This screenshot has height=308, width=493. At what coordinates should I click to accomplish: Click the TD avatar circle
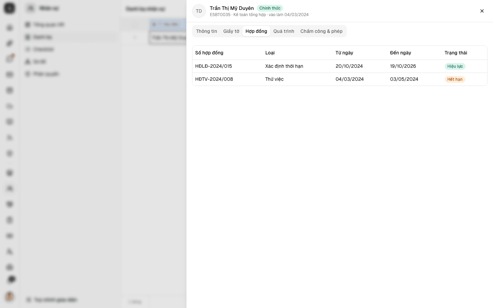[x=199, y=11]
